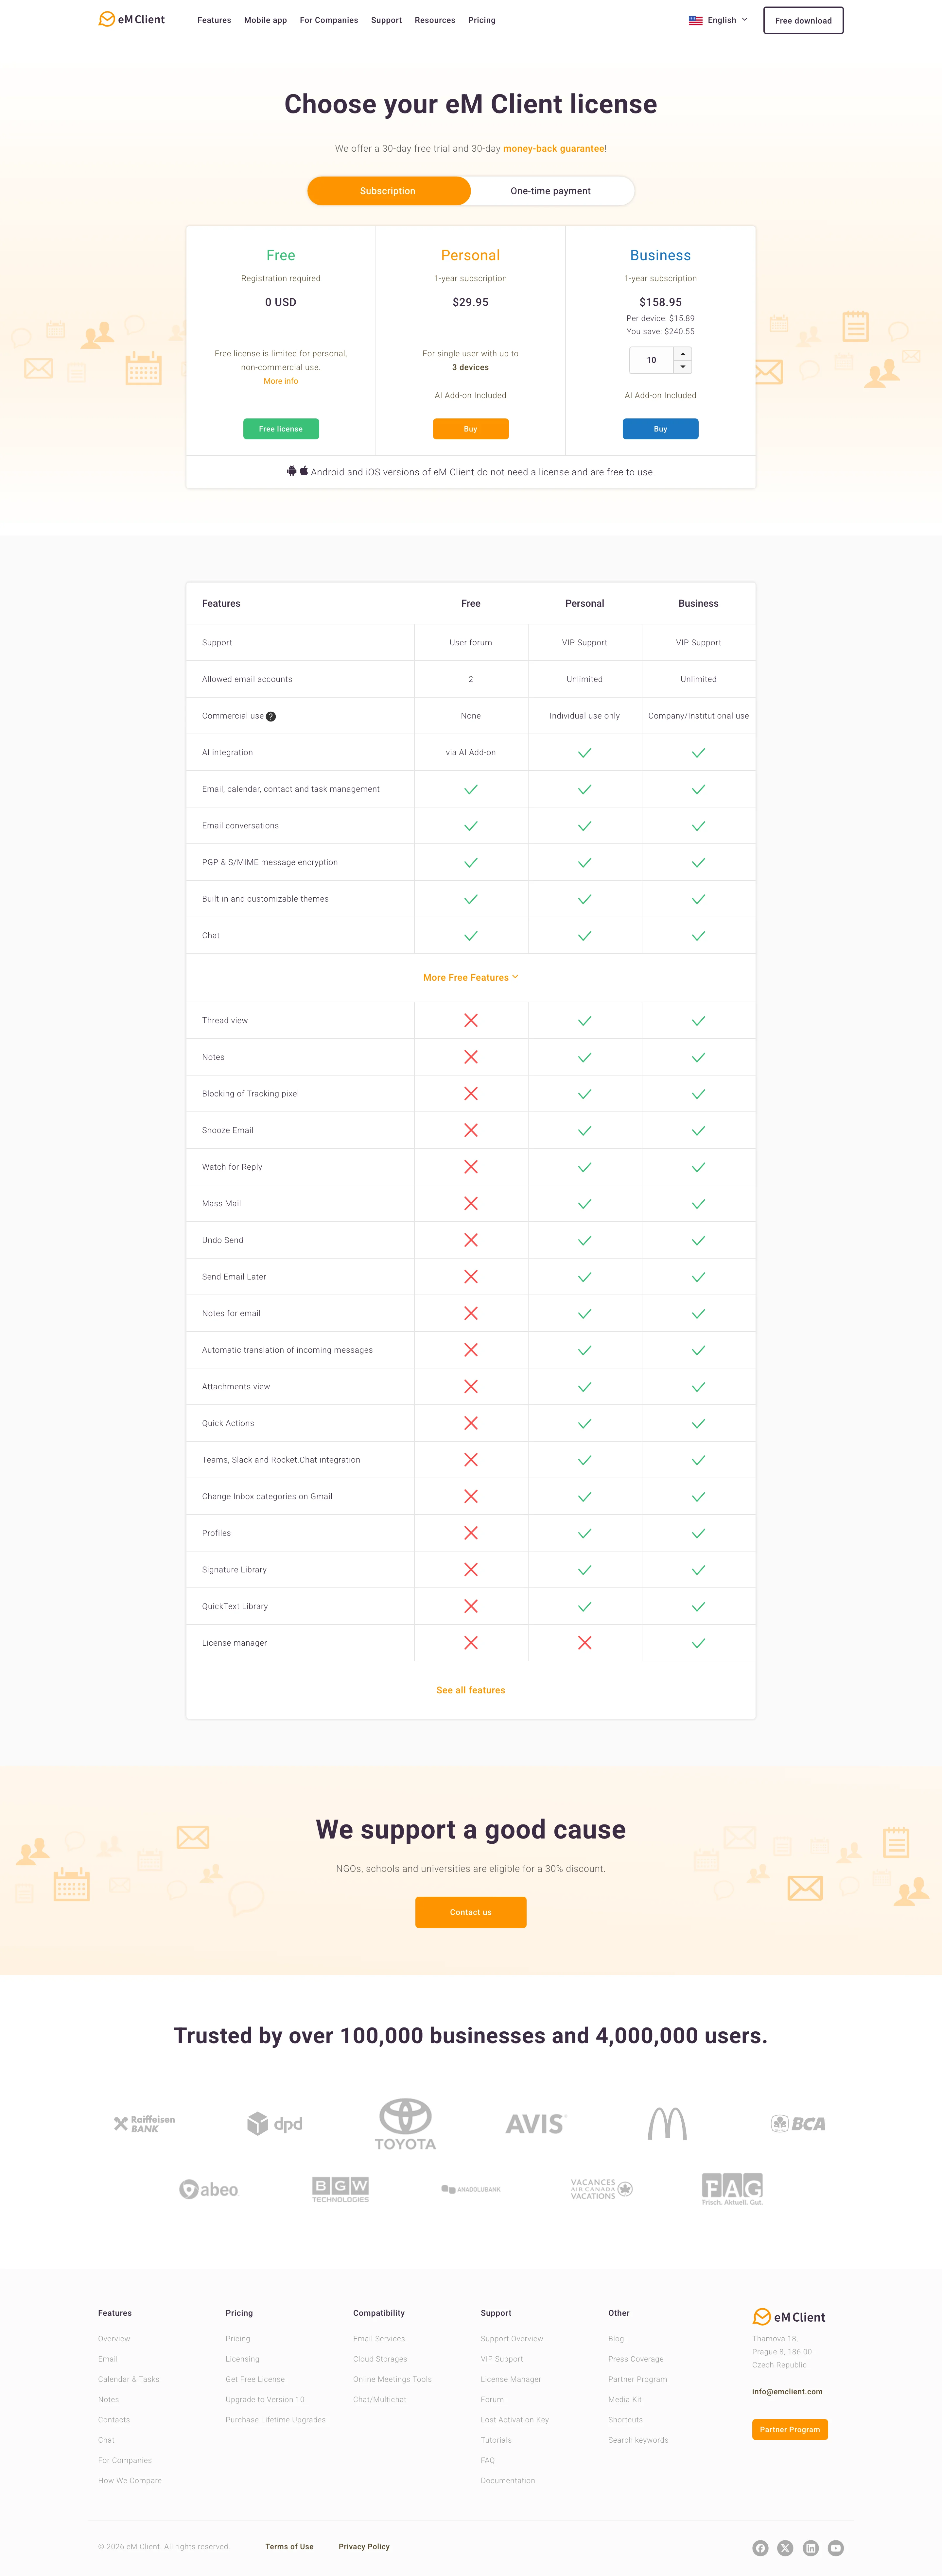Expand More Free Features list
The width and height of the screenshot is (942, 2576).
coord(470,977)
